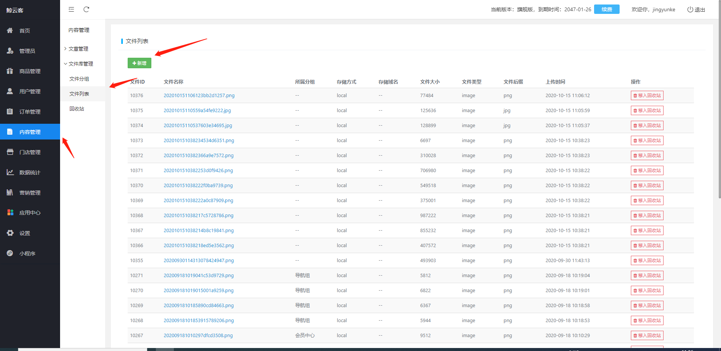Open file link 202010151038217c5728786.png
The image size is (721, 351).
pos(199,216)
